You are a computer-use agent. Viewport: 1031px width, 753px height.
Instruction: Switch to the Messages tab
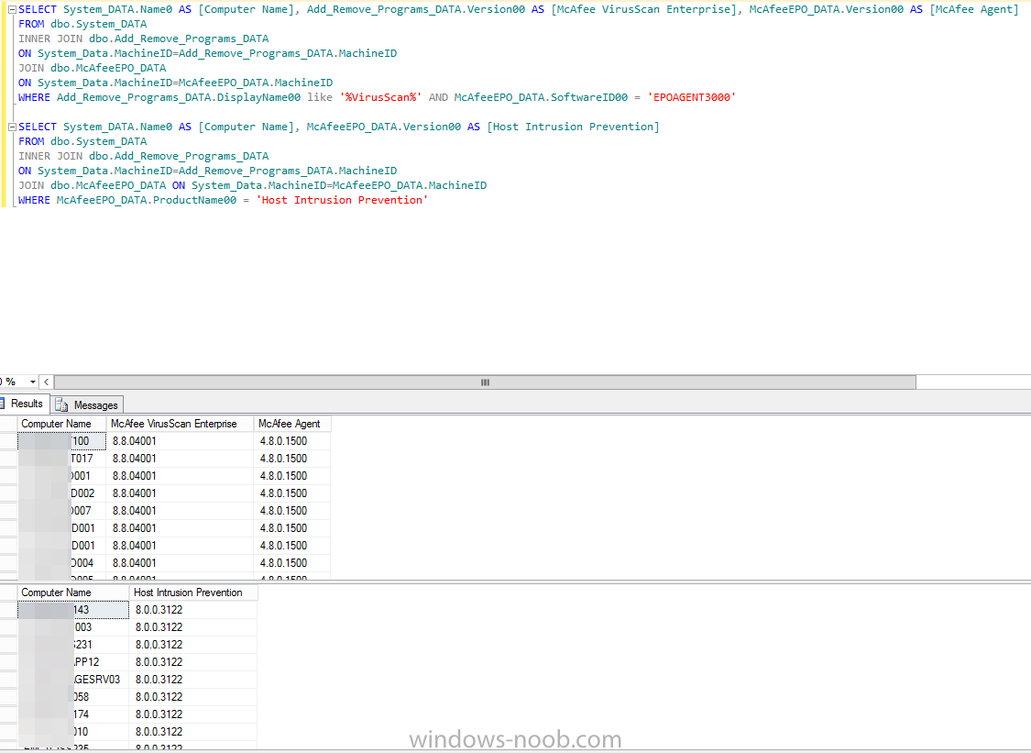click(87, 404)
